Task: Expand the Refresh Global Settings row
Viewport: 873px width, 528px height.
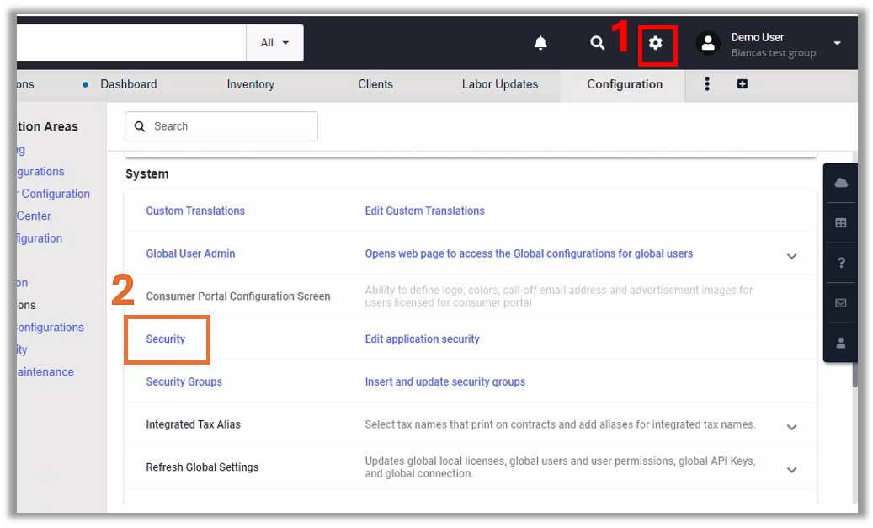Action: point(791,470)
